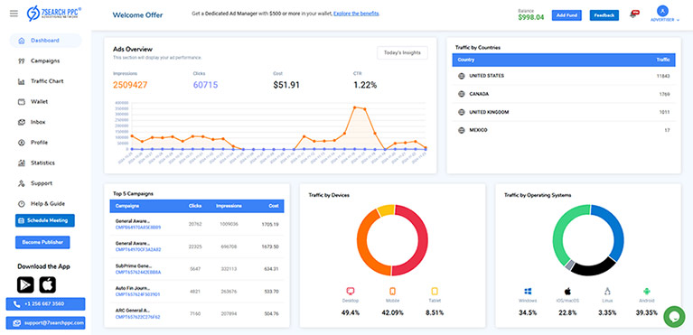Click globe icon beside United States
The image size is (693, 335).
[462, 76]
